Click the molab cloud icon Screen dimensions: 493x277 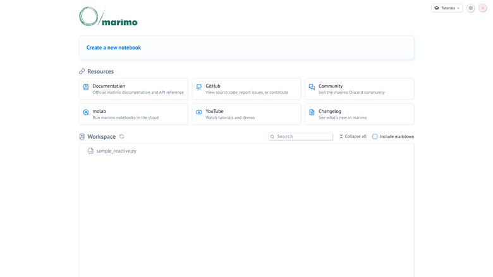click(x=86, y=112)
